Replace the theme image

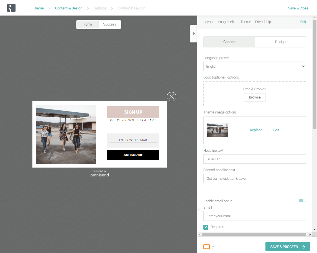tap(256, 130)
